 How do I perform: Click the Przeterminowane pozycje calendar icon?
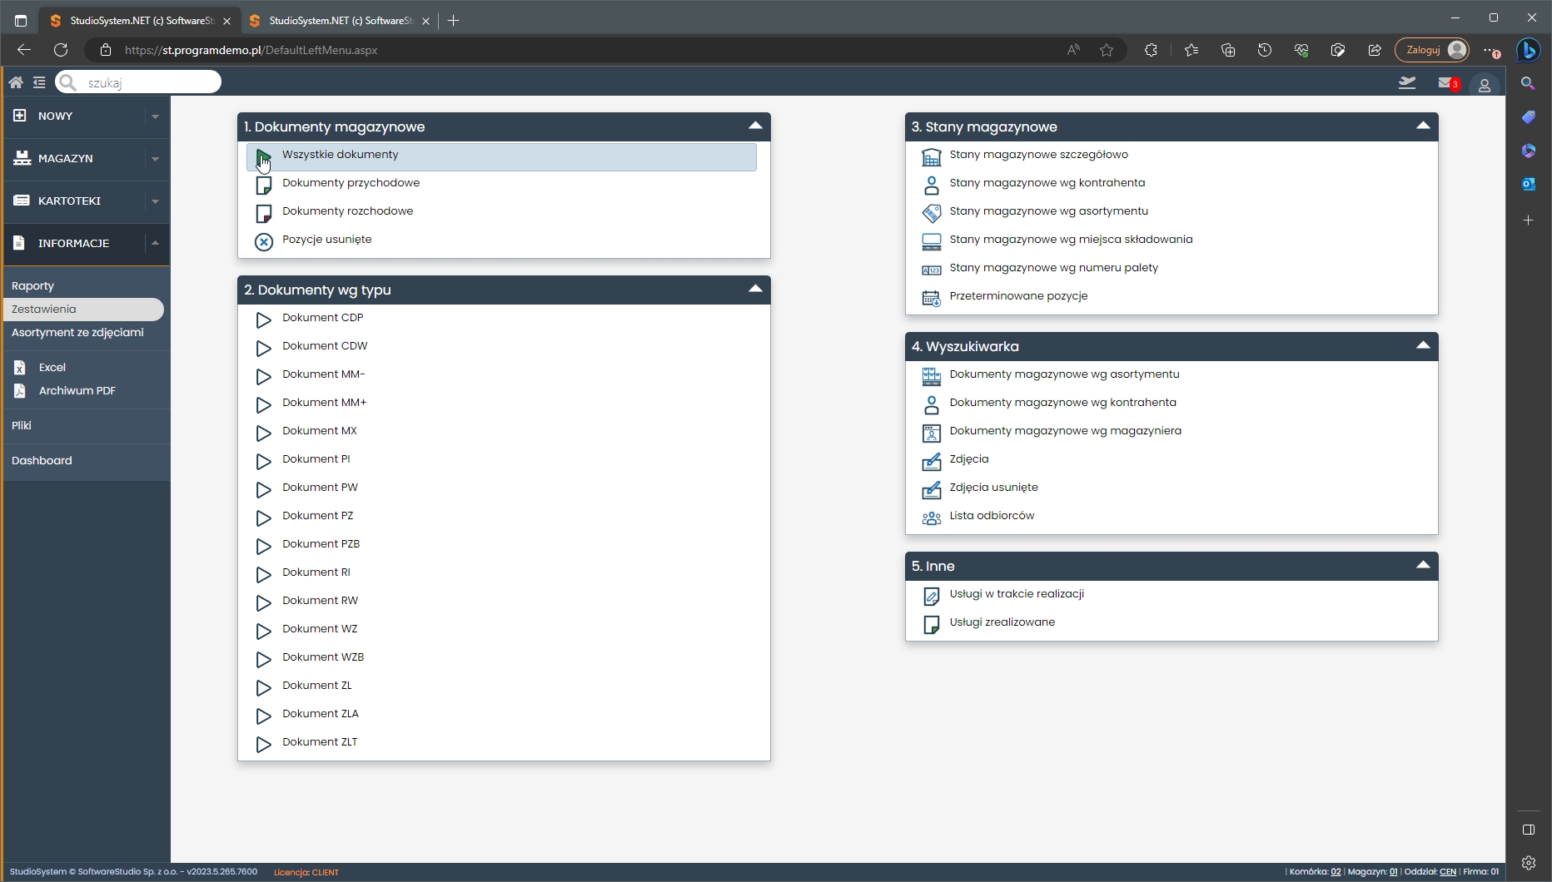931,297
